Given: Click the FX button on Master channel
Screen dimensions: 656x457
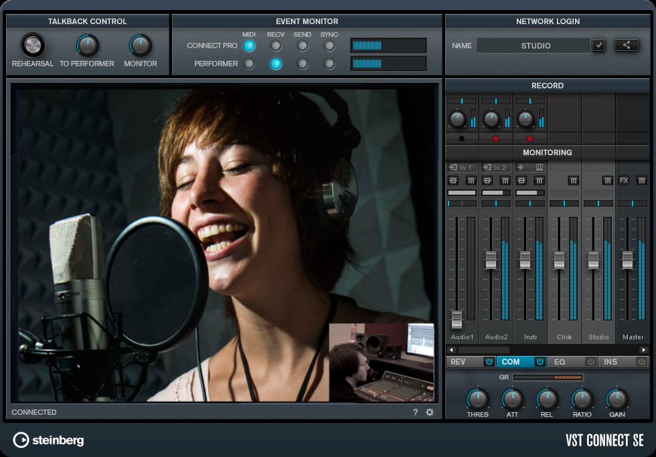Looking at the screenshot, I should point(624,181).
